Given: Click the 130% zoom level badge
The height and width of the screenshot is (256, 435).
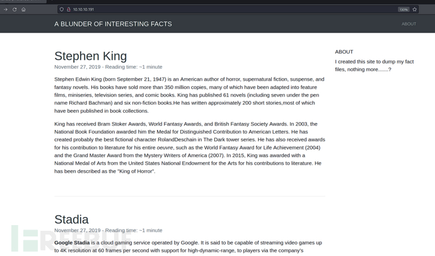Looking at the screenshot, I should 403,9.
